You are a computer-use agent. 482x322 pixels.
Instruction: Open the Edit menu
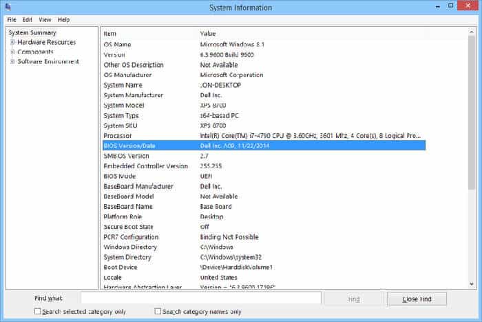[x=28, y=20]
